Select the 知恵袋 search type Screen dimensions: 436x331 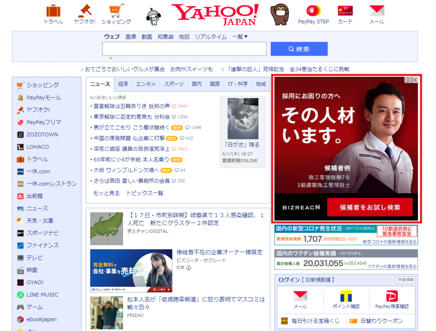[x=165, y=37]
